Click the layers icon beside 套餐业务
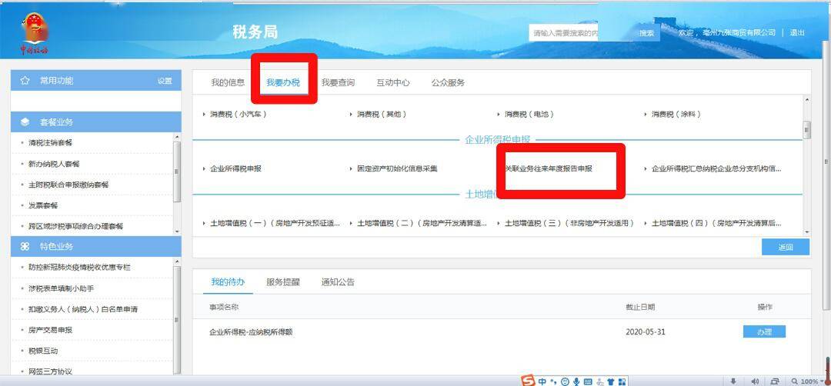831x386 pixels. [x=25, y=122]
